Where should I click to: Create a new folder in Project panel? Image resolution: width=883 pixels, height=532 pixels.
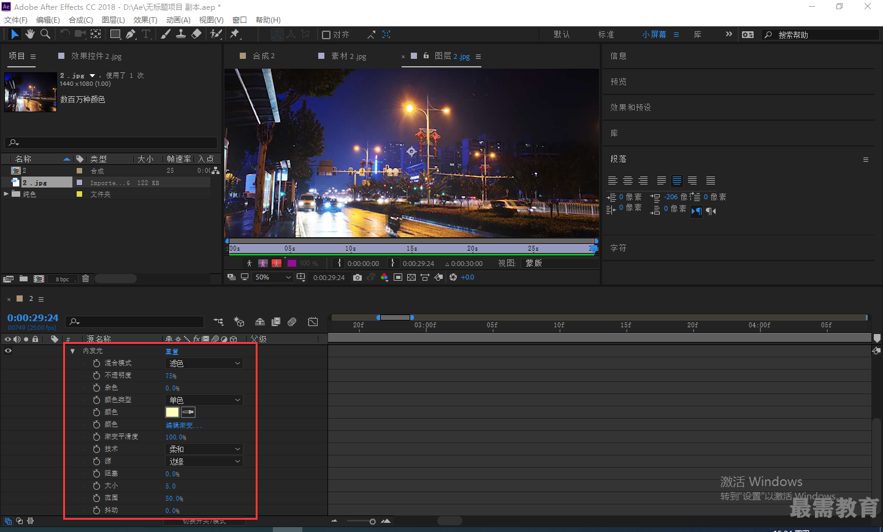coord(23,279)
